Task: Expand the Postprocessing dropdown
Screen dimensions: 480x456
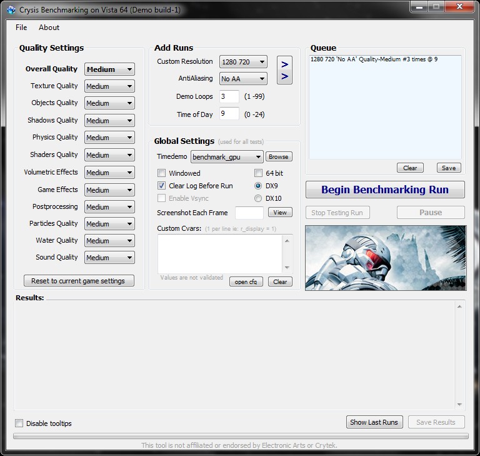Action: tap(109, 207)
